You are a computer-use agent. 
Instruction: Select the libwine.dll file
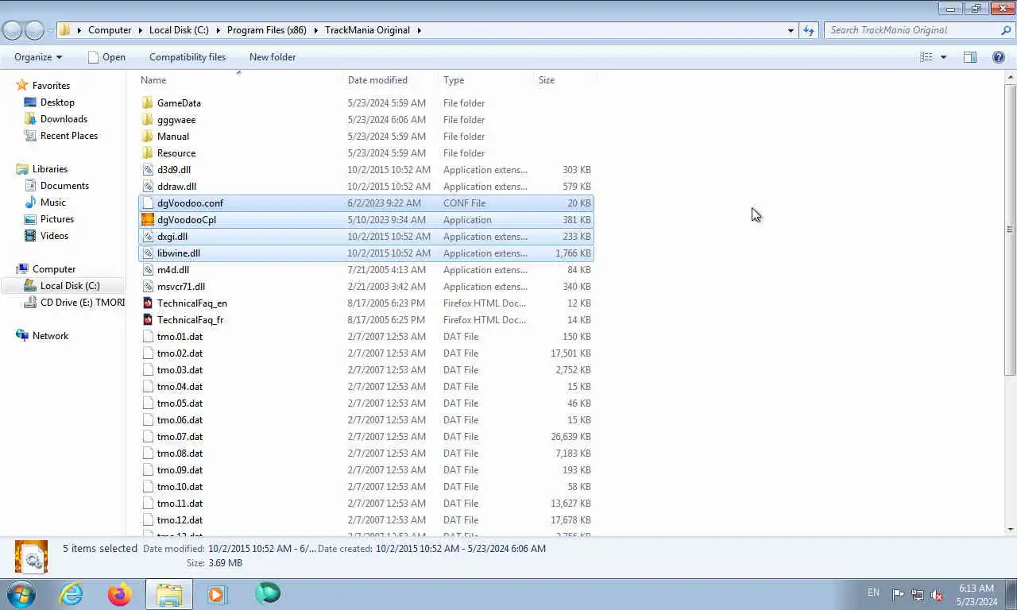point(366,253)
